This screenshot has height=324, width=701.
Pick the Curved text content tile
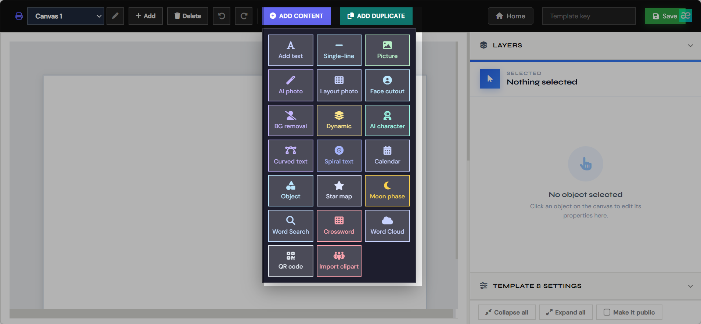point(291,155)
